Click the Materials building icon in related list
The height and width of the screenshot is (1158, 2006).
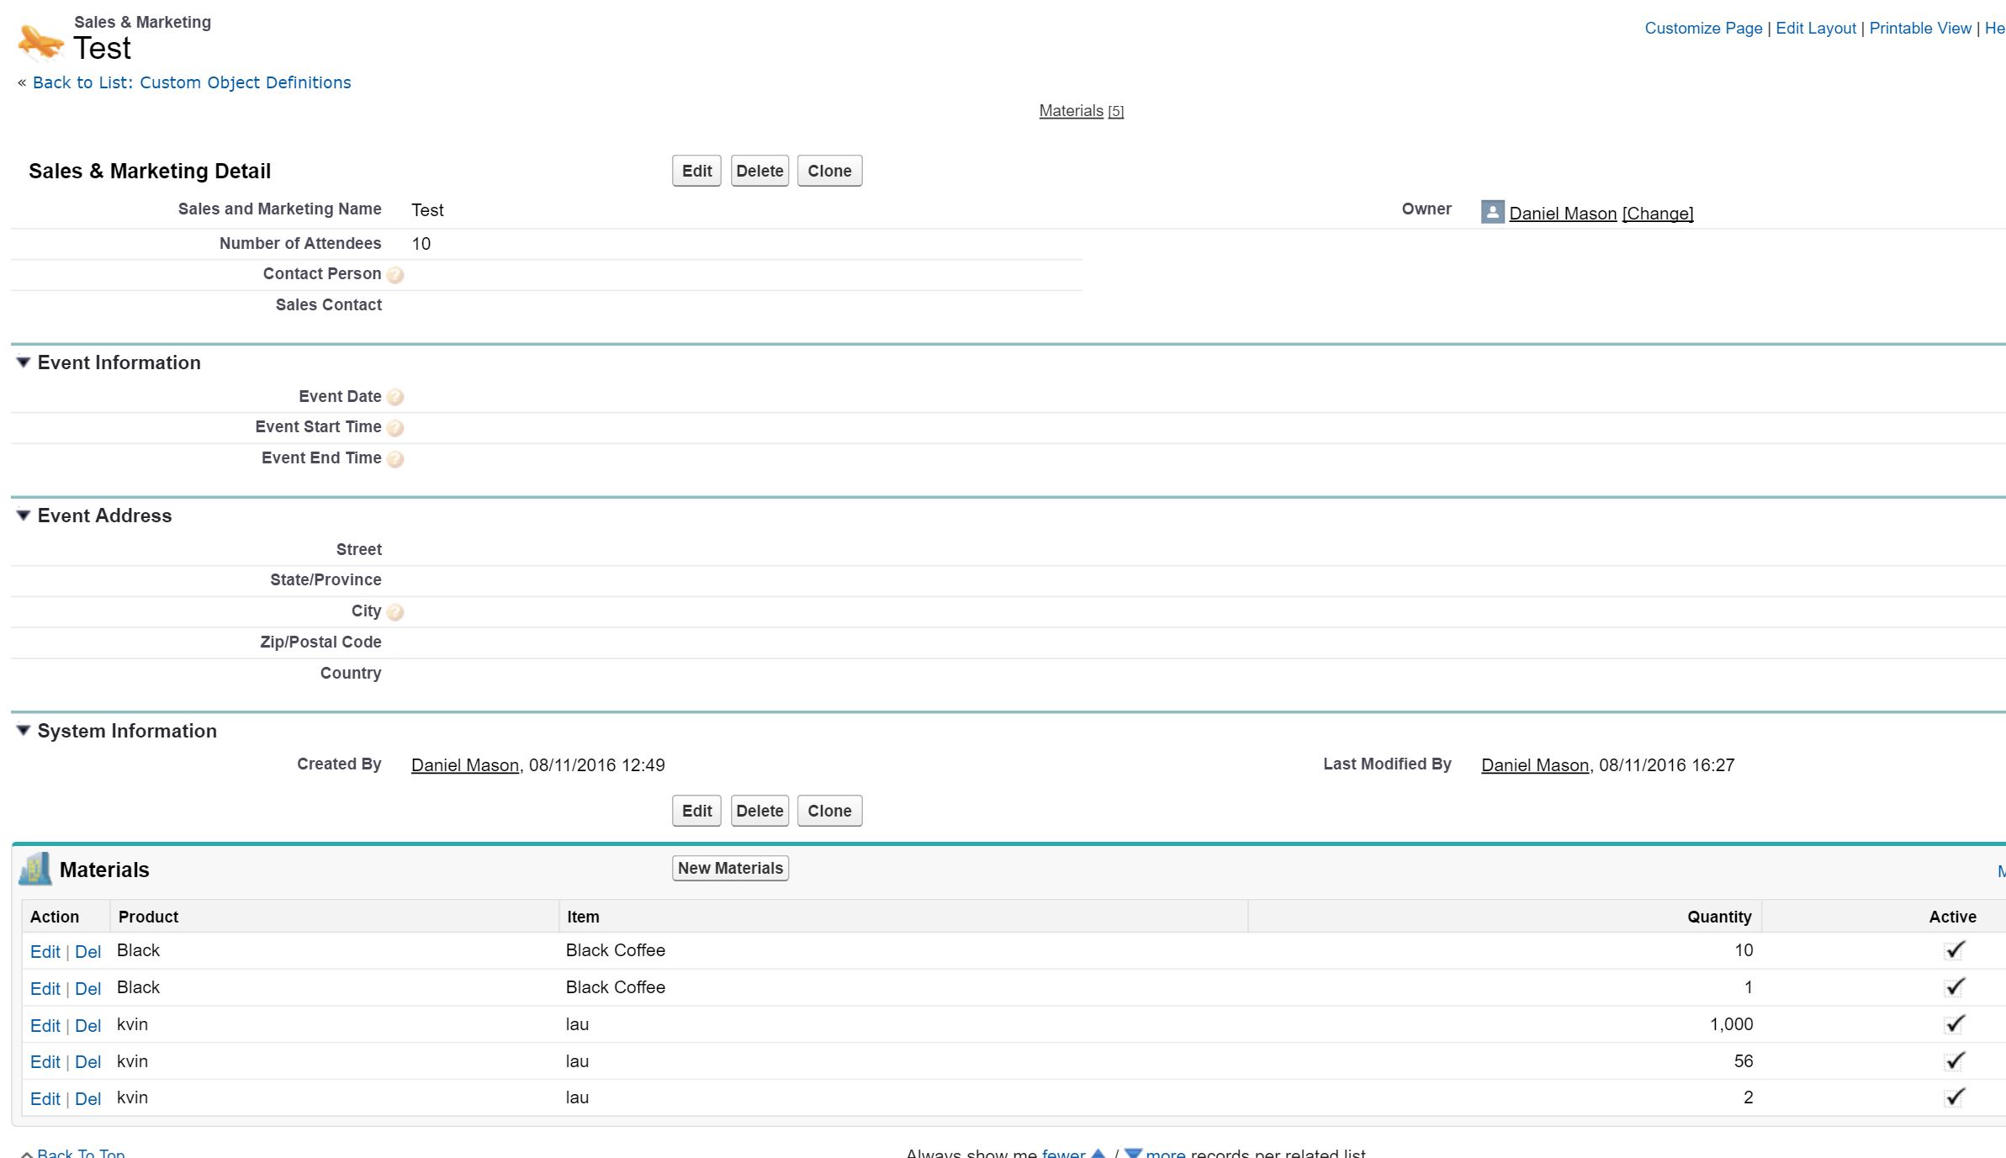coord(35,870)
